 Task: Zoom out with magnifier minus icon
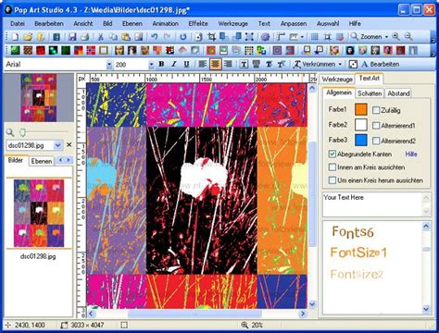point(408,37)
